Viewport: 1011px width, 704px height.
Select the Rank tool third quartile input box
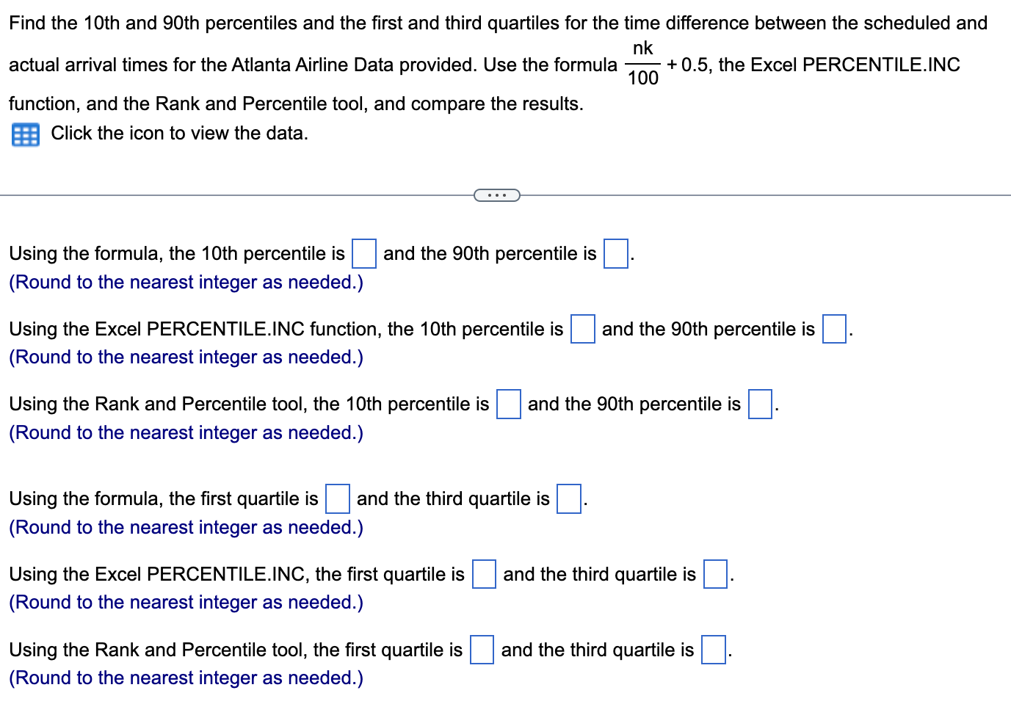(x=713, y=650)
